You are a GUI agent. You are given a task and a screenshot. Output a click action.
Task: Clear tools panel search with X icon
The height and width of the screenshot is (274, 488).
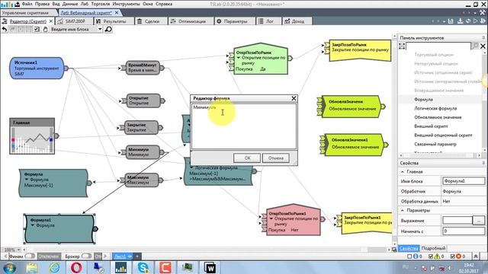483,46
